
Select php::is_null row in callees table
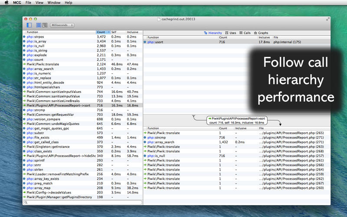[x=237, y=156]
